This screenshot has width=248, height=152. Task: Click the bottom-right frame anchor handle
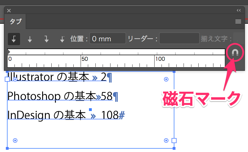coord(174,148)
